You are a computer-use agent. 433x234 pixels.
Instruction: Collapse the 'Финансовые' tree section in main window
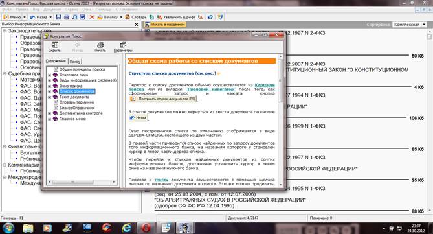point(5,146)
